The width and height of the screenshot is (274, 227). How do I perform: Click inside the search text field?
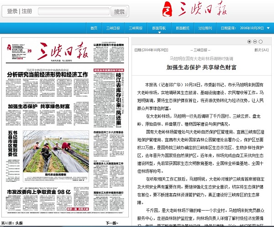tap(73, 11)
